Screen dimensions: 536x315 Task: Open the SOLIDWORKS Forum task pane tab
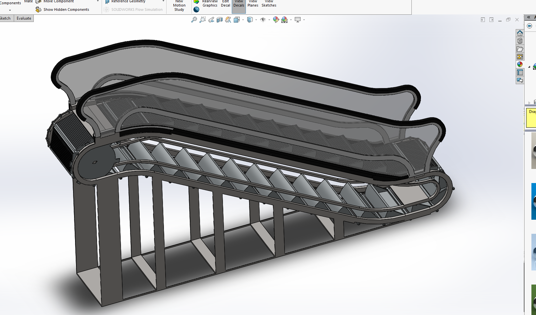click(520, 80)
